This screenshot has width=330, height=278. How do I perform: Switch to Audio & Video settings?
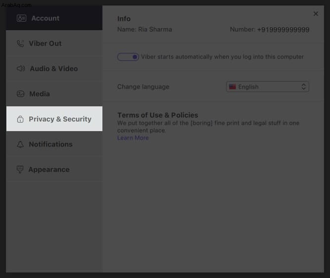click(x=54, y=69)
